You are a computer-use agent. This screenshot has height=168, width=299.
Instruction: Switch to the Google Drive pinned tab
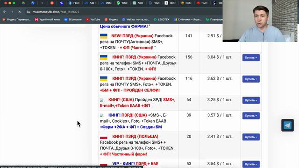(x=23, y=3)
